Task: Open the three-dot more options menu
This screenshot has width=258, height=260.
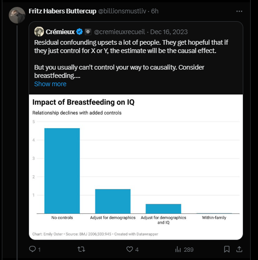Action: coord(239,11)
